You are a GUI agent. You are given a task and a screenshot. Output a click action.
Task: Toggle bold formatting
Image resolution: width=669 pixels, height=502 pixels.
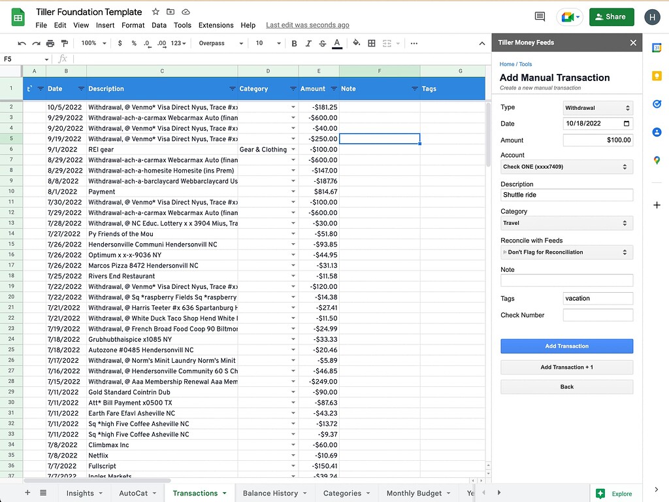[295, 42]
